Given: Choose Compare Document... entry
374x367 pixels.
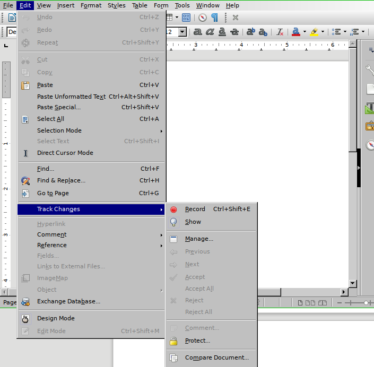Looking at the screenshot, I should pyautogui.click(x=211, y=357).
